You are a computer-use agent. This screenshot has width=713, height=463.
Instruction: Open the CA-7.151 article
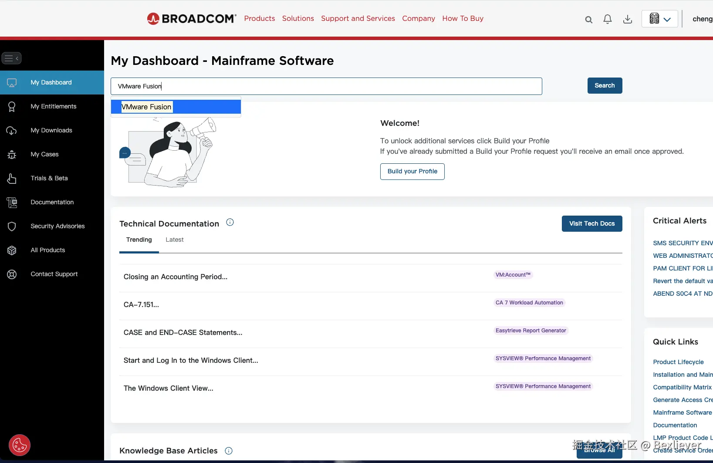141,304
